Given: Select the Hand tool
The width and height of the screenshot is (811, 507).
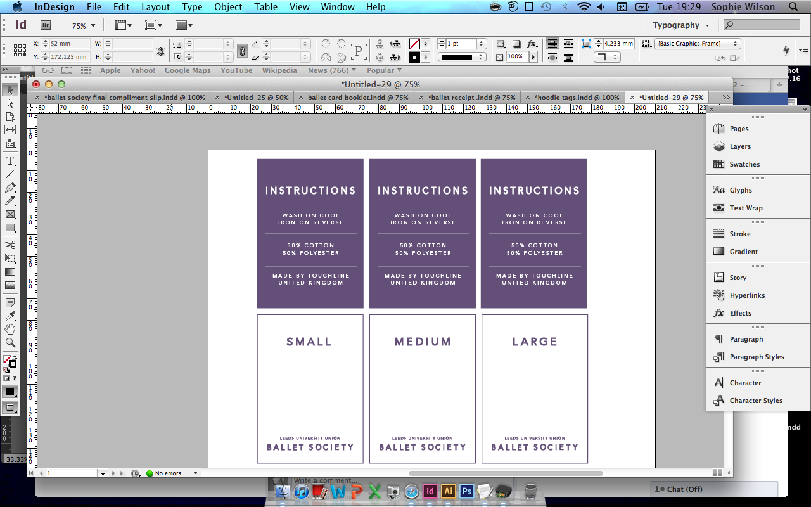Looking at the screenshot, I should 10,330.
